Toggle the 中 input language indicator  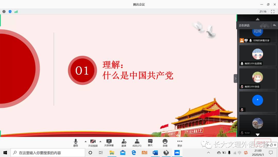(x=240, y=153)
